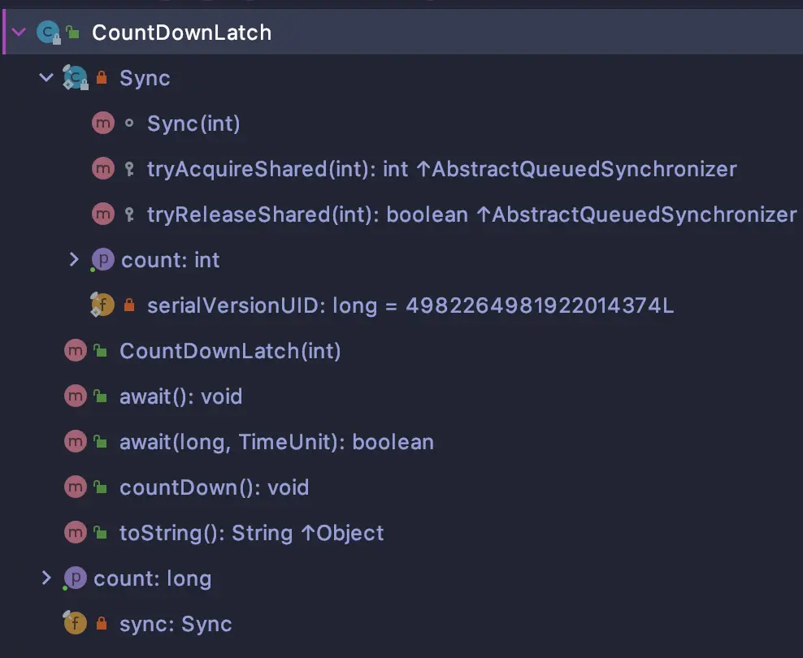Click method icon next to tryAcquireShared
803x658 pixels.
tap(103, 169)
